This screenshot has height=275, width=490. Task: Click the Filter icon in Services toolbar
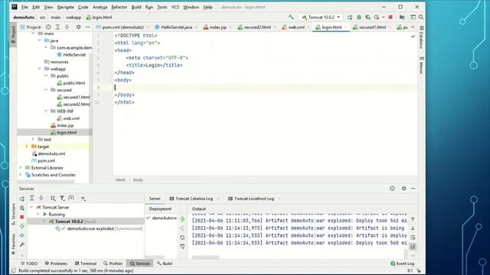[62, 199]
